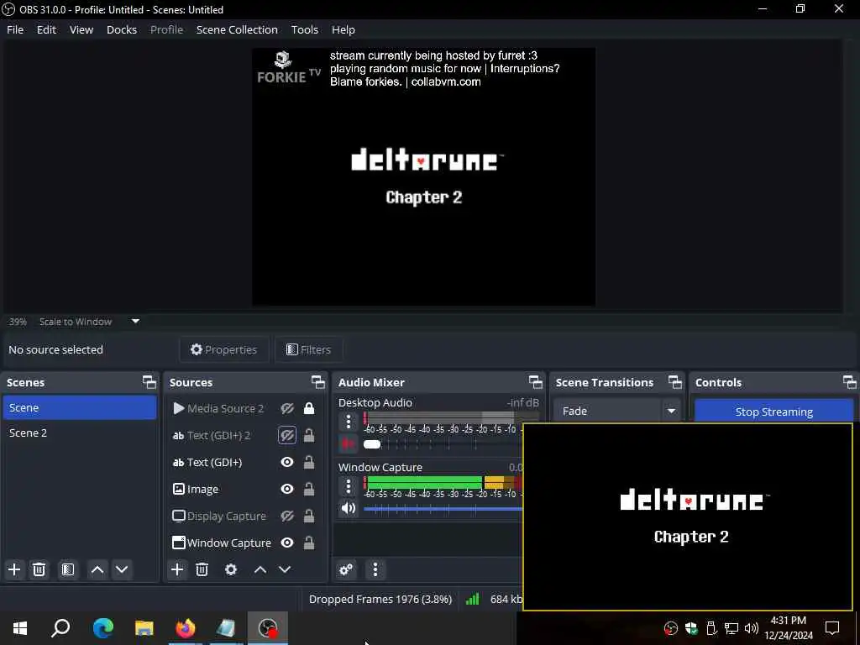Image resolution: width=860 pixels, height=645 pixels.
Task: Remove the selected source with trash icon
Action: (x=202, y=569)
